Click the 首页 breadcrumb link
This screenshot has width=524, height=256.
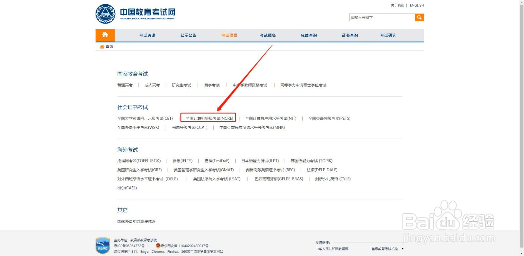click(x=109, y=46)
